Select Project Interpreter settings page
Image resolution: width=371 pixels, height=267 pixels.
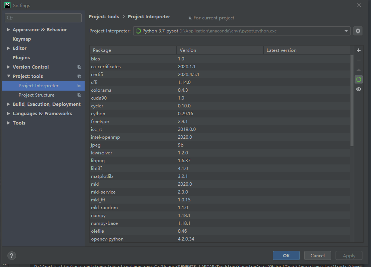[x=43, y=86]
